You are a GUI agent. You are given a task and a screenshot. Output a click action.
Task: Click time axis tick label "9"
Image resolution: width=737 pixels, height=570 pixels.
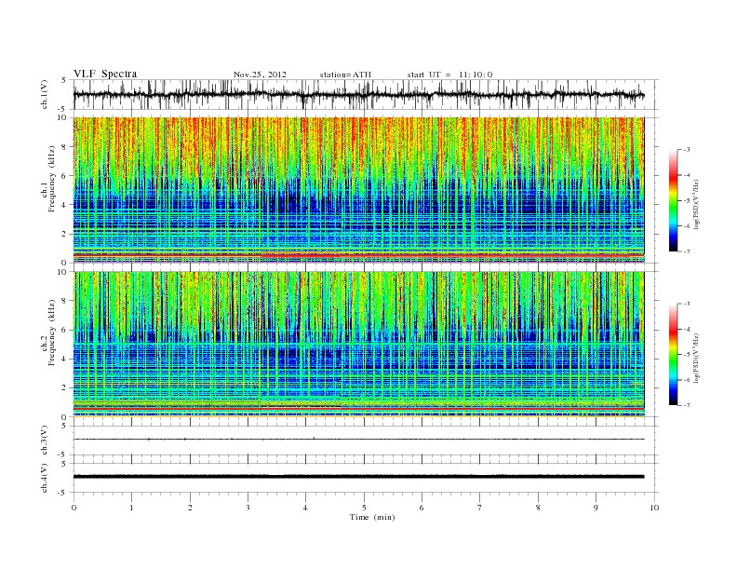point(596,508)
